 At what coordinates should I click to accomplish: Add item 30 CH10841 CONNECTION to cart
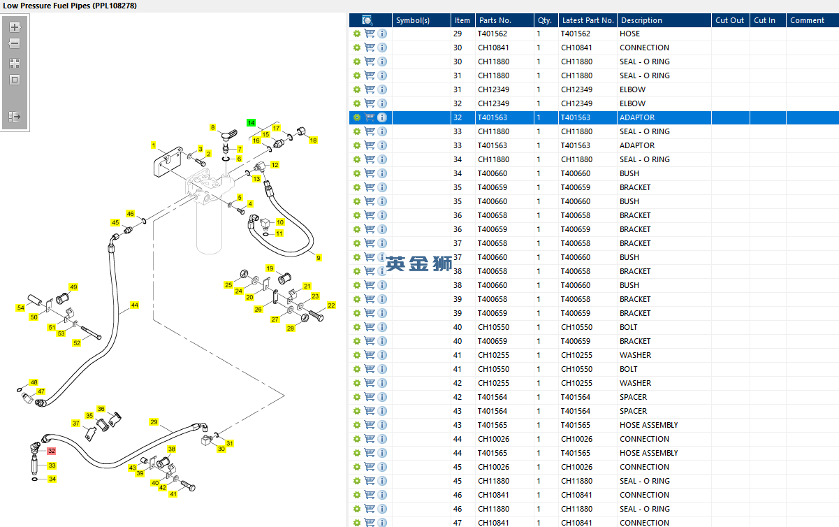click(x=370, y=48)
